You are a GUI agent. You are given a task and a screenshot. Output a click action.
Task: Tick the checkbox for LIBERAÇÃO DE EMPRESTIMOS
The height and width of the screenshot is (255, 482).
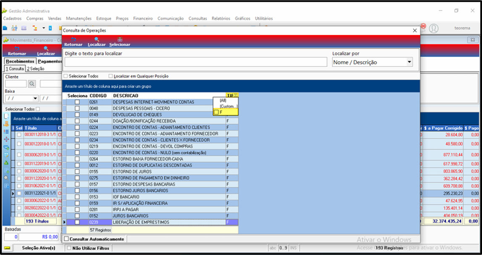pyautogui.click(x=77, y=222)
